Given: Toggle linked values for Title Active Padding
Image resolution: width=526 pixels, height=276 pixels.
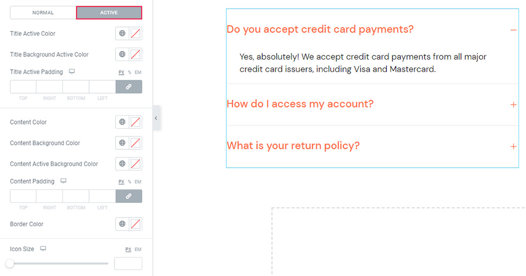Looking at the screenshot, I should click(129, 87).
